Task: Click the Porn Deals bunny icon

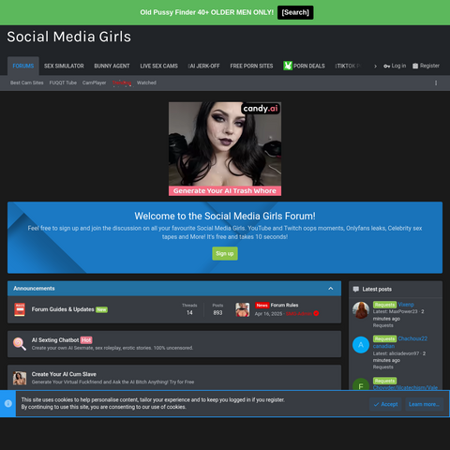Action: tap(288, 66)
